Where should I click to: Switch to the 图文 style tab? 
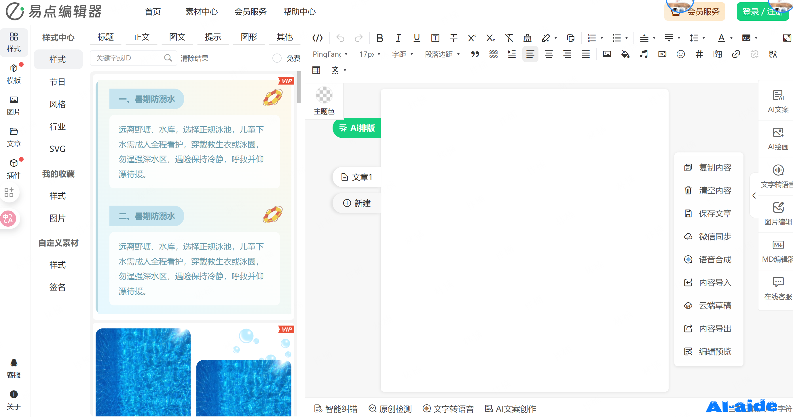click(x=177, y=37)
